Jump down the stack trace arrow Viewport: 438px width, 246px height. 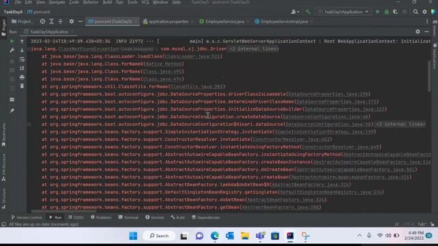pos(22,50)
